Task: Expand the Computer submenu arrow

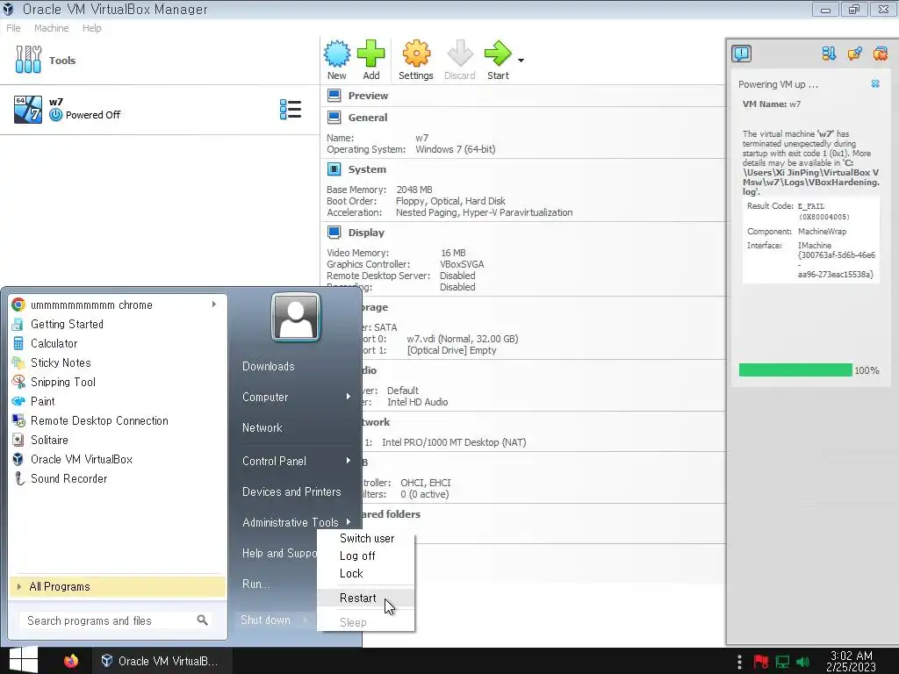Action: pos(348,397)
